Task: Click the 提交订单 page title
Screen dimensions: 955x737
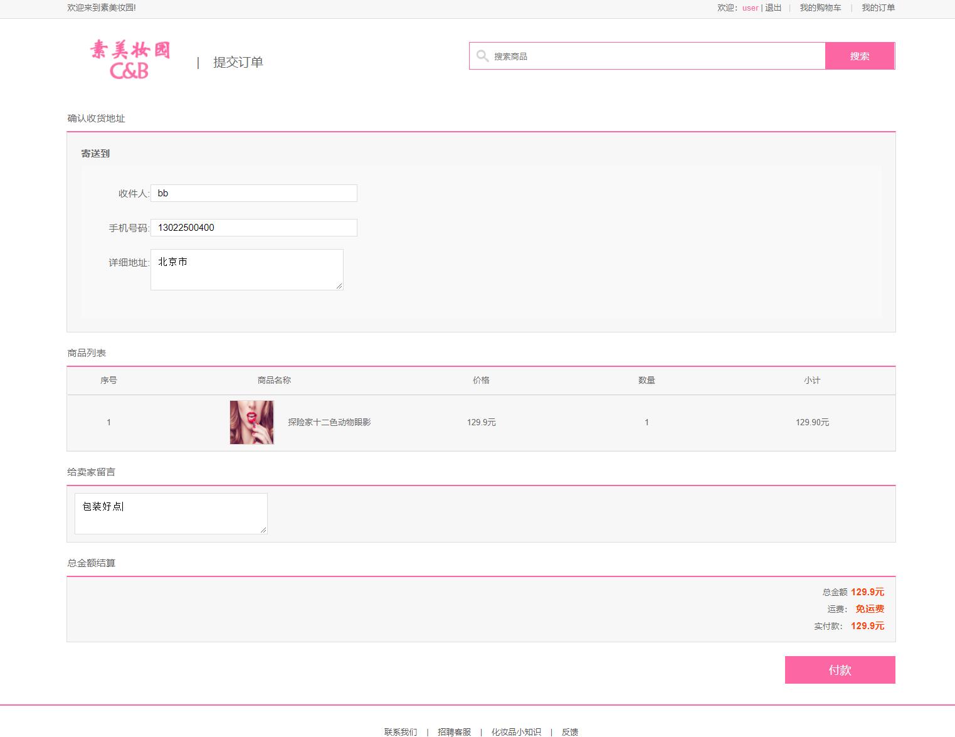Action: click(x=238, y=62)
